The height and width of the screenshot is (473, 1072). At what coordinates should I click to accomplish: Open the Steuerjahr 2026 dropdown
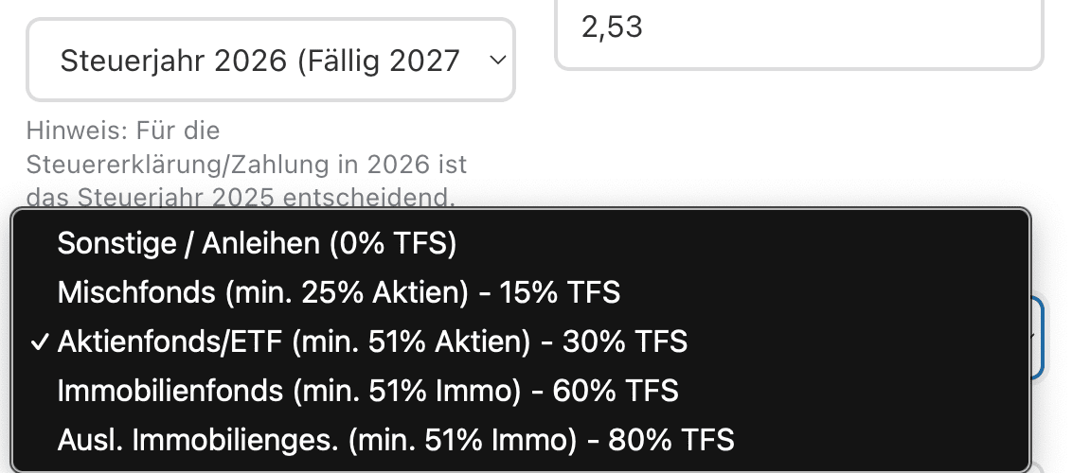click(x=271, y=61)
